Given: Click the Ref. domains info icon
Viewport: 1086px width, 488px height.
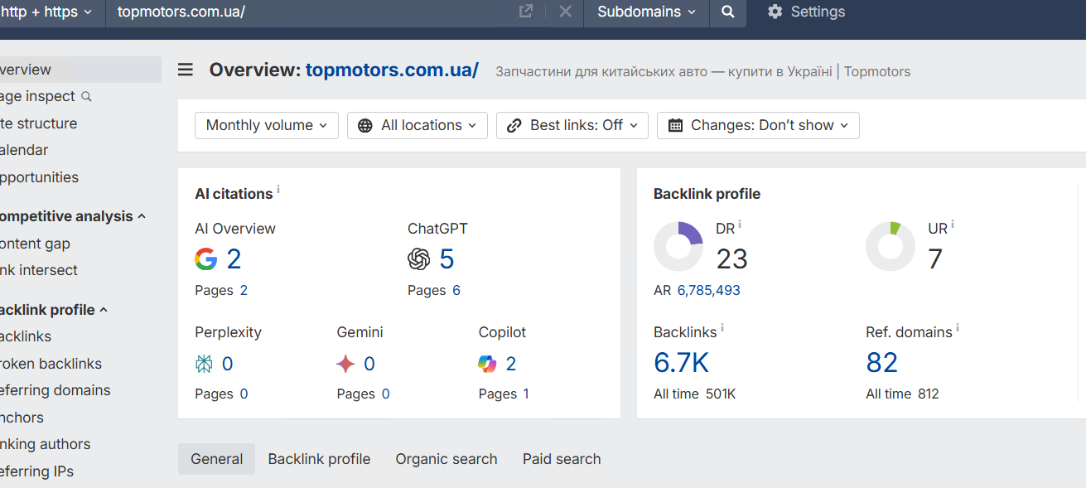Looking at the screenshot, I should click(x=958, y=329).
